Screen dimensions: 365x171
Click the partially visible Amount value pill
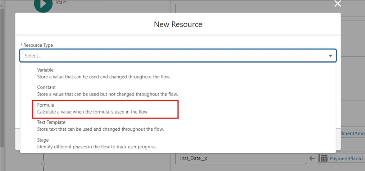[x=352, y=134]
